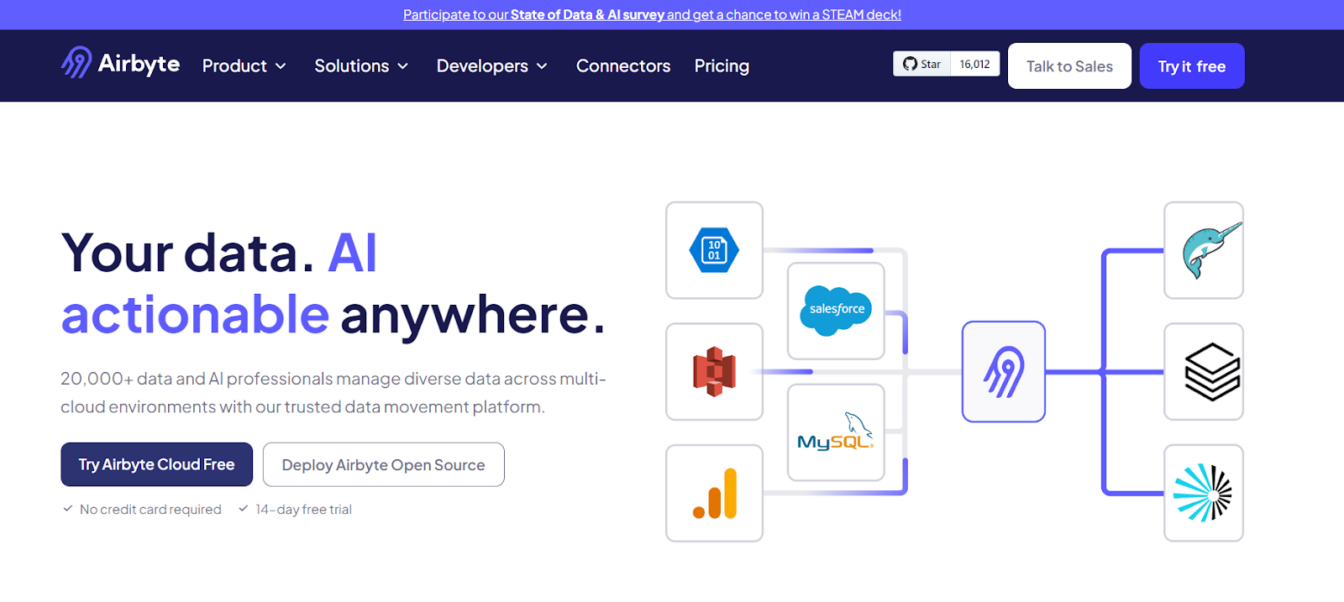
Task: Open the State of Data & AI survey banner link
Action: 652,14
